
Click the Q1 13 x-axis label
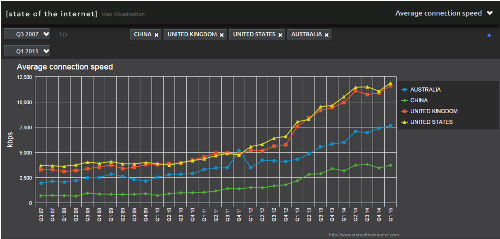tap(297, 215)
